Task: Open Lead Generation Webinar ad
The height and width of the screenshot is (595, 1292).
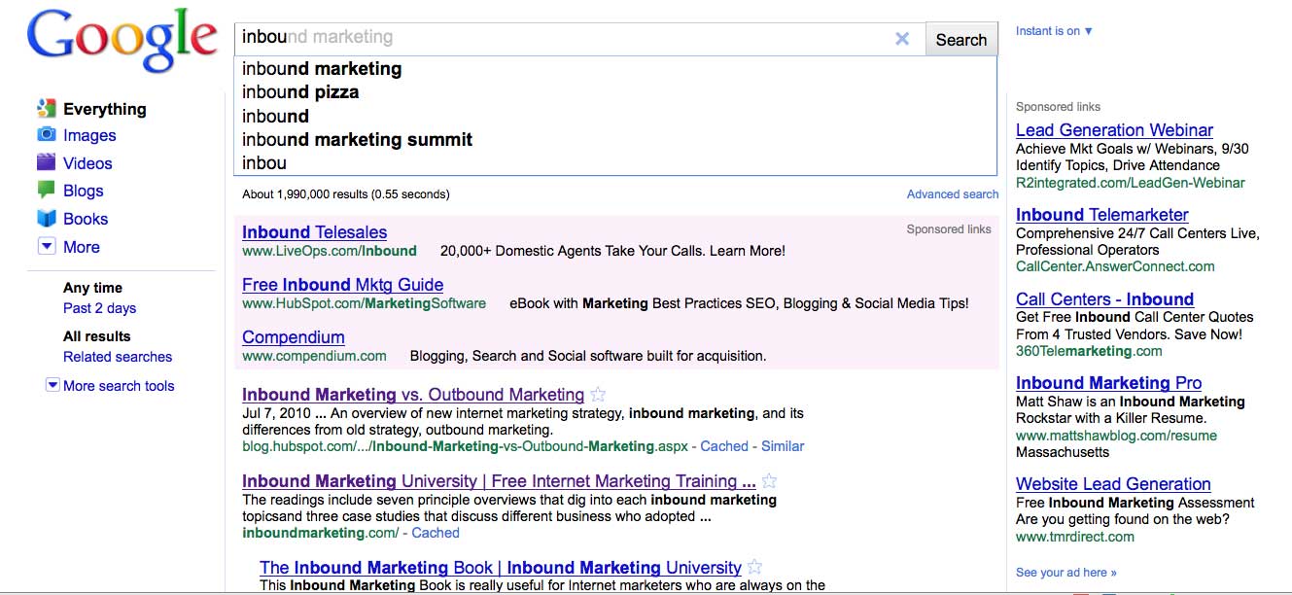Action: click(1114, 130)
